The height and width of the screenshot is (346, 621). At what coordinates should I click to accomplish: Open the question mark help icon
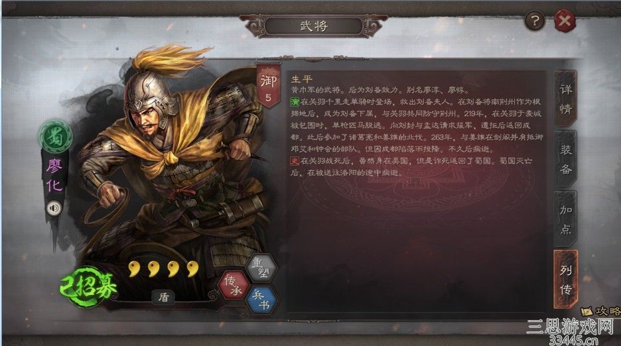click(535, 21)
